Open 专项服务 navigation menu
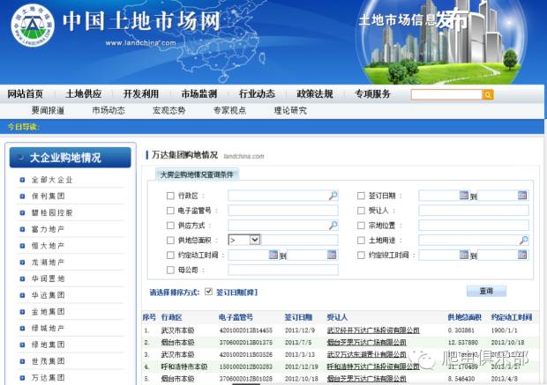The height and width of the screenshot is (385, 547). [372, 93]
